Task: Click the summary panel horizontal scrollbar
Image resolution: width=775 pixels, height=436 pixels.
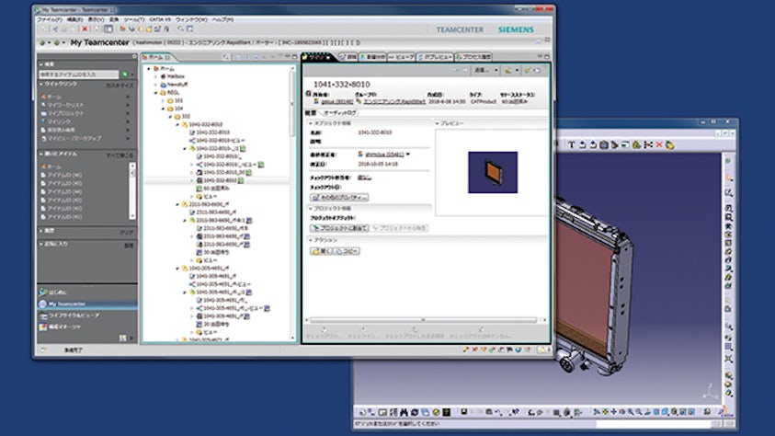Action: [423, 320]
